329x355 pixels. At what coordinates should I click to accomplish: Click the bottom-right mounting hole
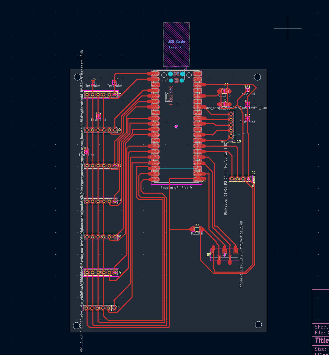coord(258,325)
